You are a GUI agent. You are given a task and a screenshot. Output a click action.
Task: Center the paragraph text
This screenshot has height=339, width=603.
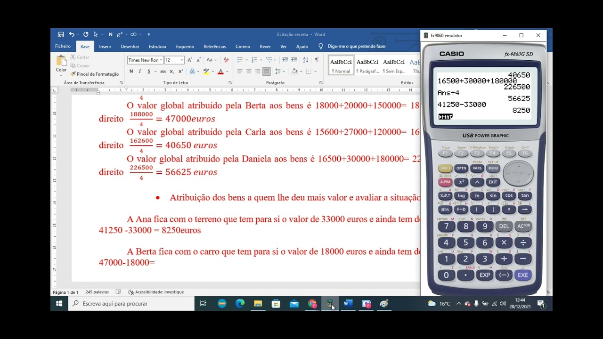(x=249, y=72)
